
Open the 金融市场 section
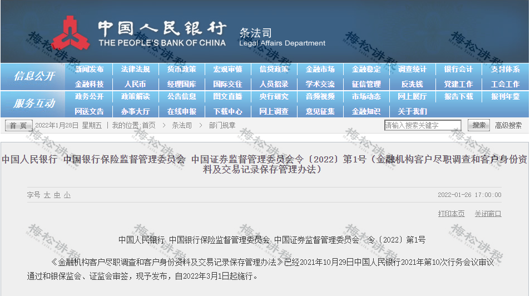click(x=320, y=70)
